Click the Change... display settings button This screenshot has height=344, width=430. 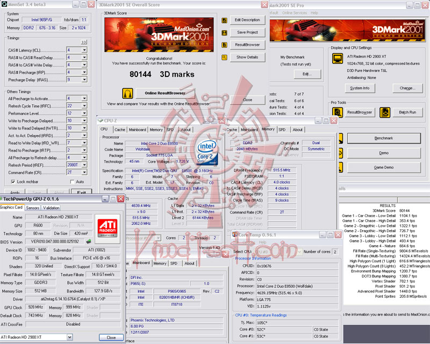click(407, 88)
